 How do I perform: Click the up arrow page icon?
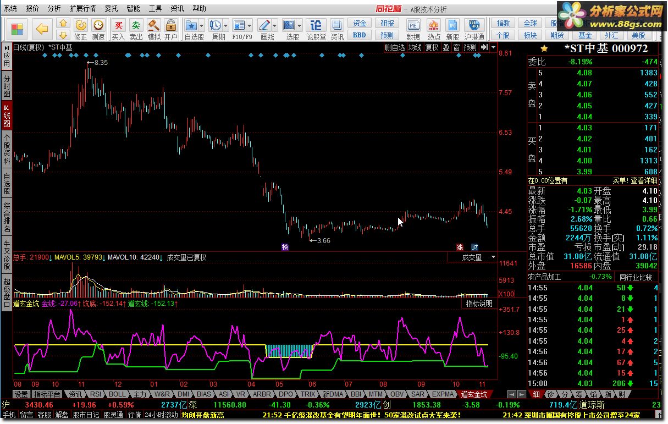pos(63,24)
